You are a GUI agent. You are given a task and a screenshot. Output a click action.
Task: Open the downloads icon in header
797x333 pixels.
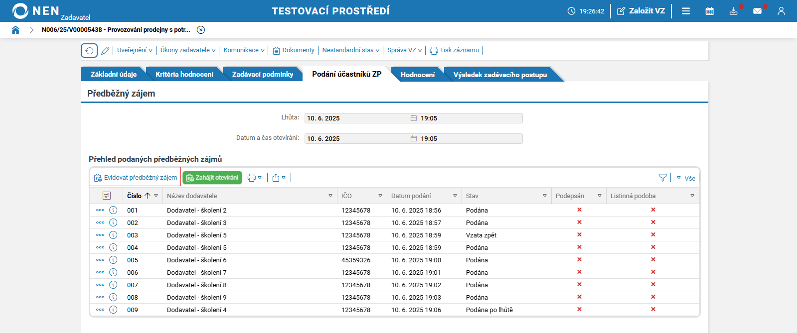pos(734,11)
